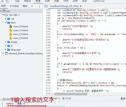126x107 pixels.
Task: Open the drawer three-dot menu icon
Action: click(x=2, y=104)
